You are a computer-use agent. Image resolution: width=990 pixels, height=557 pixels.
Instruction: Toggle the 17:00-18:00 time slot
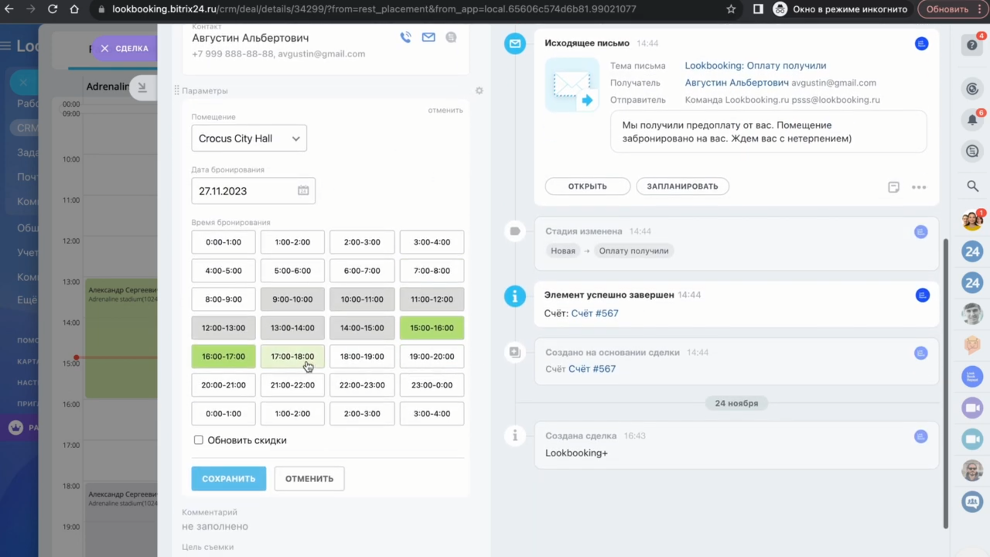coord(292,356)
